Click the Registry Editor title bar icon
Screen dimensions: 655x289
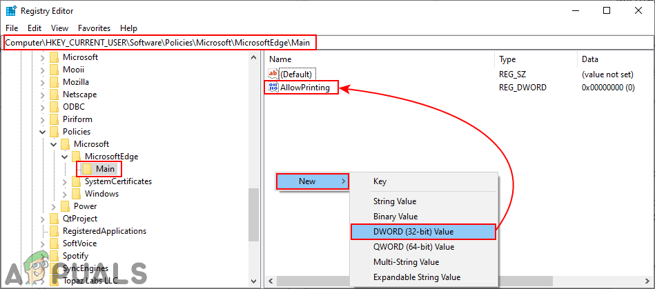[x=11, y=11]
